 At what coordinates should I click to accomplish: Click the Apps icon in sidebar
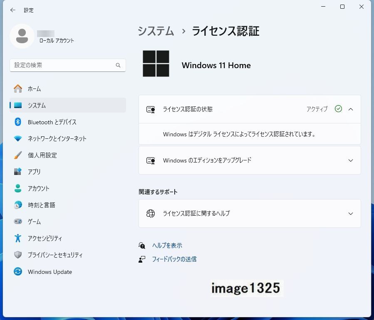[x=18, y=172]
